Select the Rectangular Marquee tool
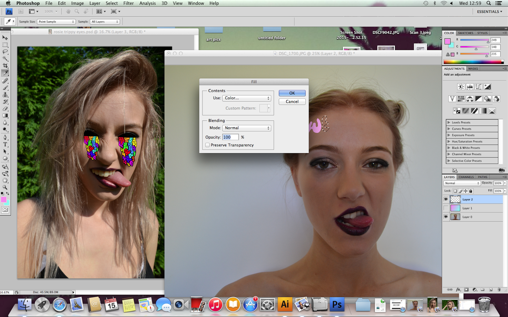This screenshot has width=508, height=317. 5,45
